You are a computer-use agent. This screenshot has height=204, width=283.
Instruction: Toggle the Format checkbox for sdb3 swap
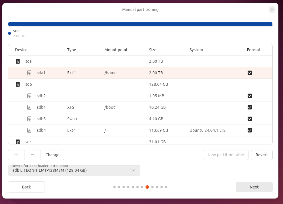tap(250, 119)
